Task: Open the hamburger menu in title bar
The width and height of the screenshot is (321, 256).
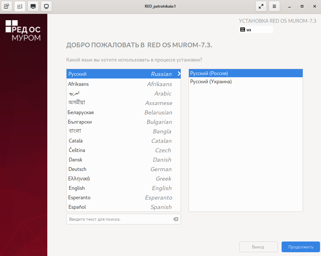Action: coord(274,6)
